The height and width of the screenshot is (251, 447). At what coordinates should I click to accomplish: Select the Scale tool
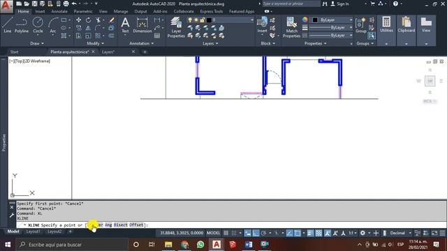tap(89, 36)
